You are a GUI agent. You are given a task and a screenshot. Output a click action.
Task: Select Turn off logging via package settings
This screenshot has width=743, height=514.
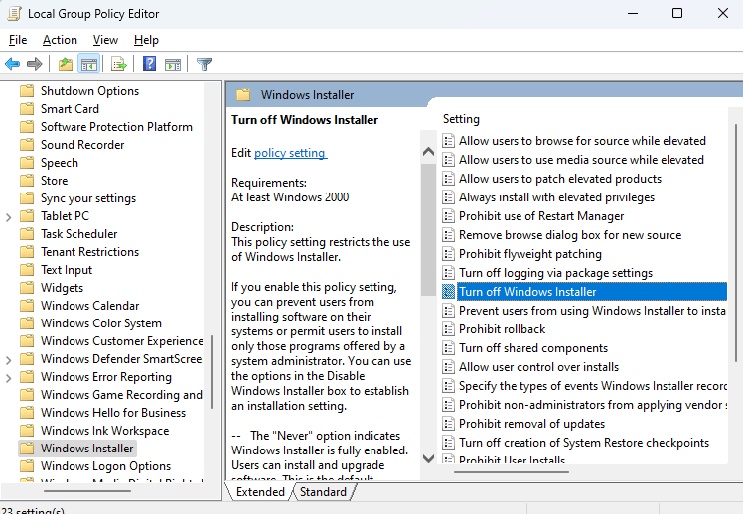click(x=555, y=273)
